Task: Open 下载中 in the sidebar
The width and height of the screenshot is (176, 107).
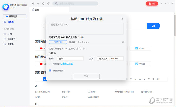Action: click(x=11, y=44)
